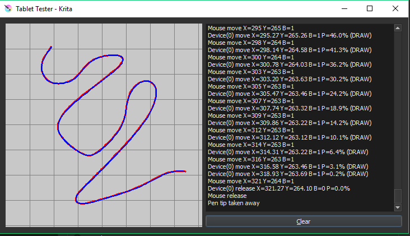Click log line with P=6.4% (DRAW)
This screenshot has width=410, height=236.
(x=288, y=152)
